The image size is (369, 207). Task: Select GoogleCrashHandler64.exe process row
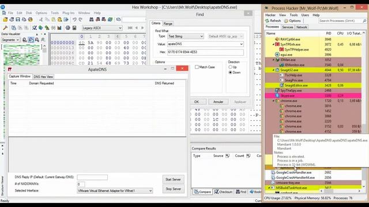point(313,178)
